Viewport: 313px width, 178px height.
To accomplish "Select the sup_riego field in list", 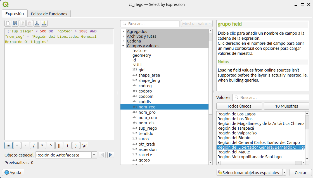I will (148, 128).
